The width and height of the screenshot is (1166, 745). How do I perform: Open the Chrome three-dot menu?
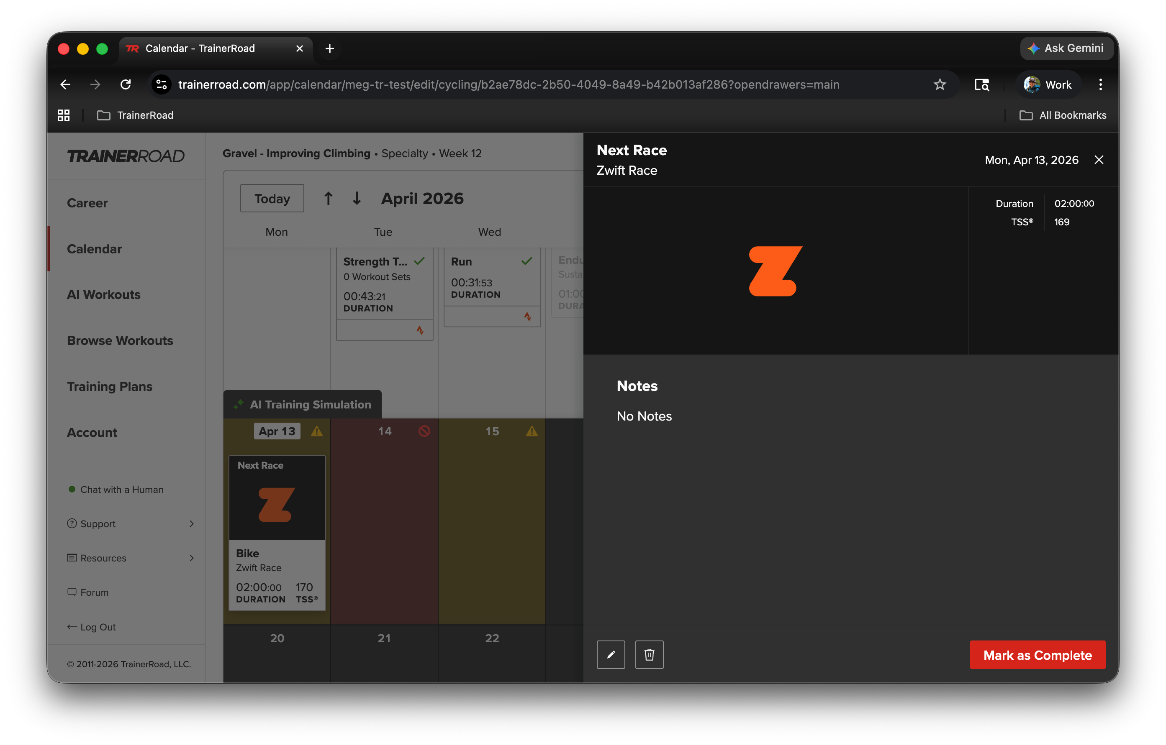[1100, 84]
